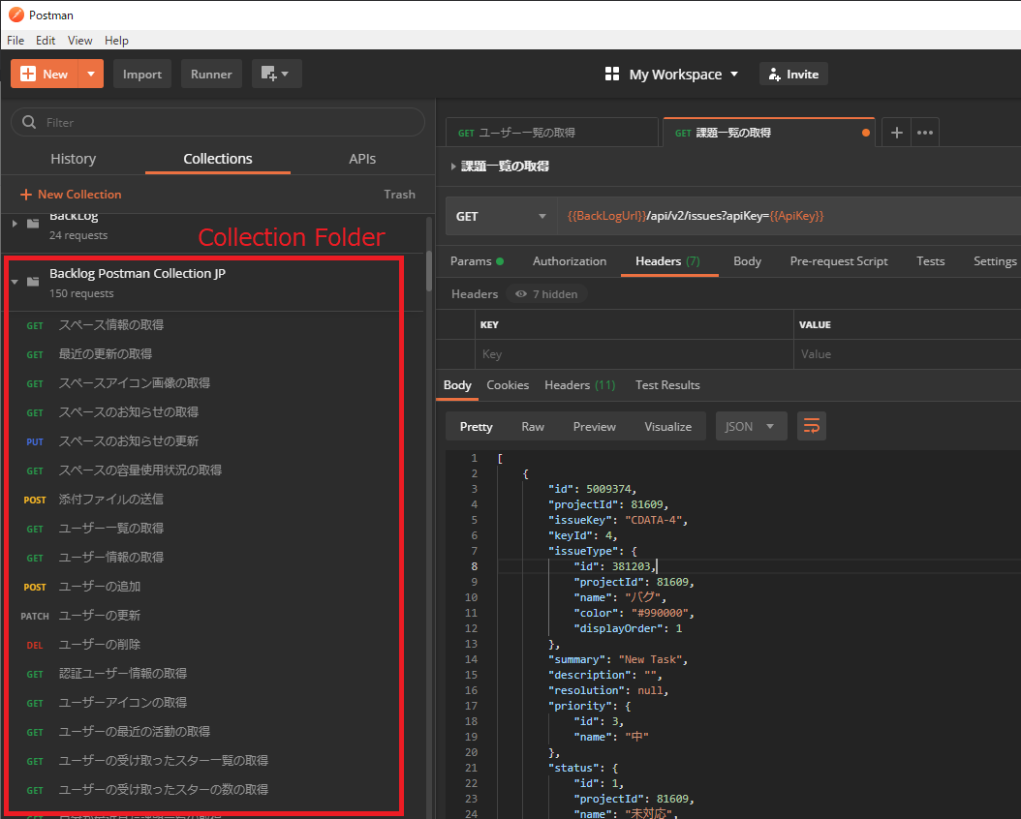Click the search magnifier icon in Filter box

pos(29,122)
